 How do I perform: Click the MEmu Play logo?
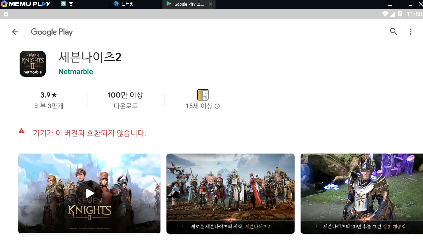tap(26, 4)
